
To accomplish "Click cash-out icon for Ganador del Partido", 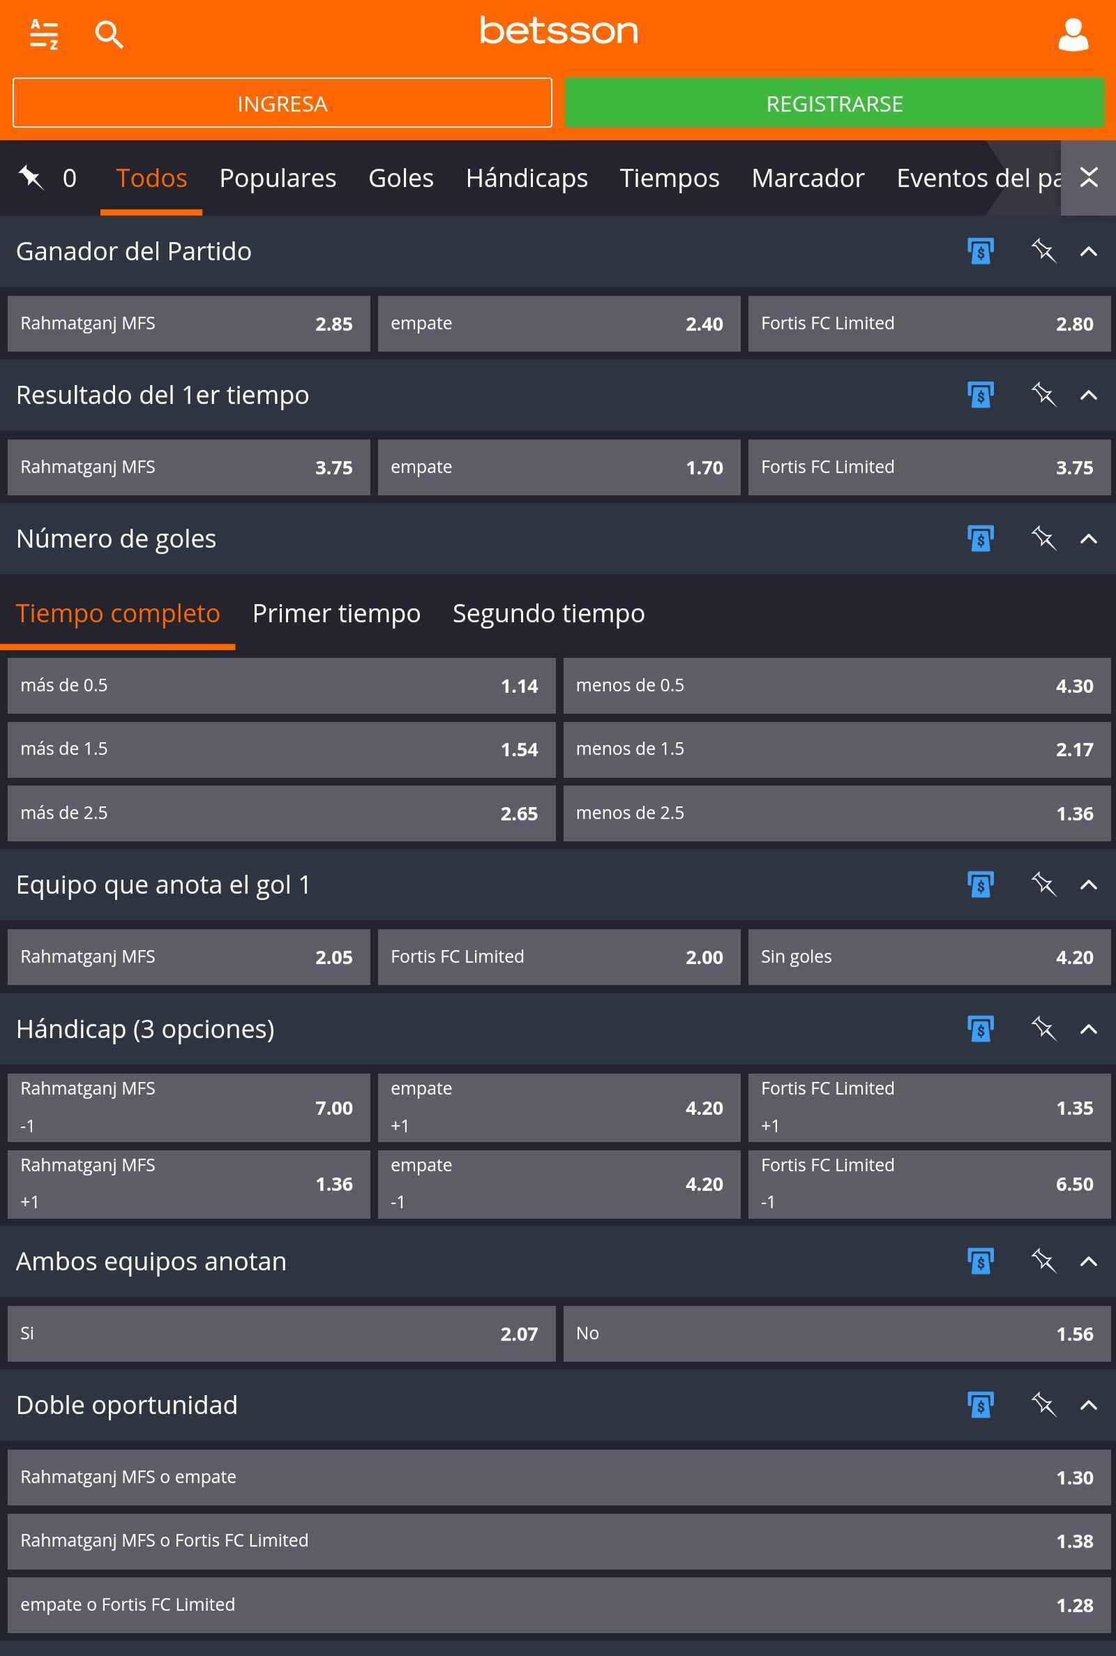I will (980, 250).
